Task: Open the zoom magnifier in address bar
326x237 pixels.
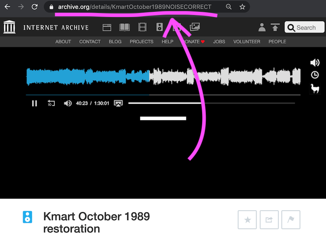Action: click(x=229, y=7)
